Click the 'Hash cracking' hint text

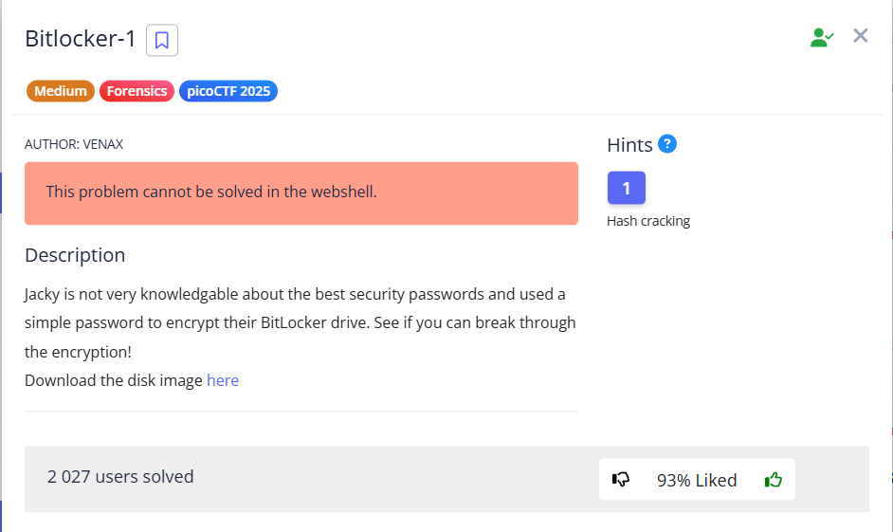(x=648, y=221)
